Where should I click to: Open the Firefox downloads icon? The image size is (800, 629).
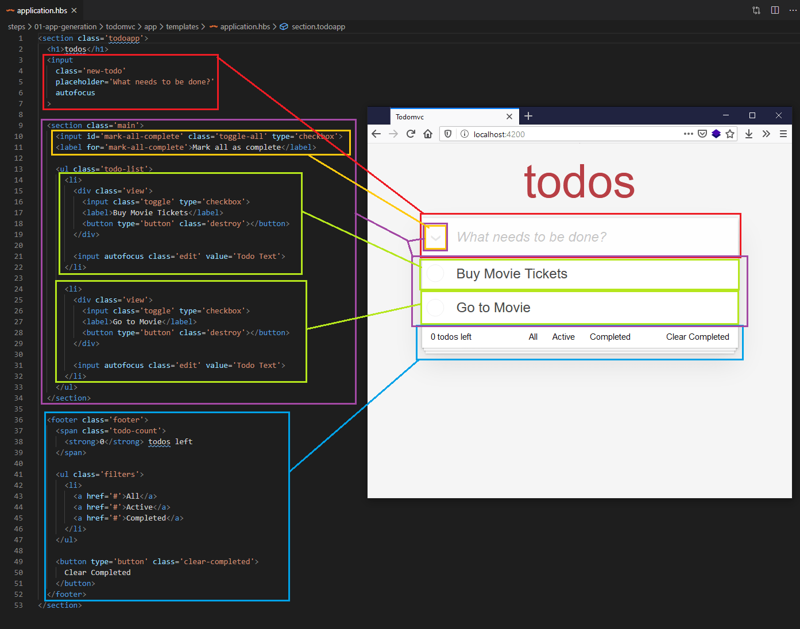(748, 134)
